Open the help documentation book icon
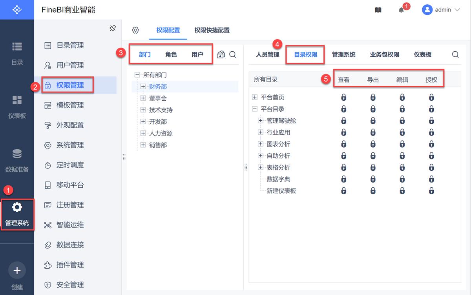Image resolution: width=471 pixels, height=295 pixels. pyautogui.click(x=378, y=10)
